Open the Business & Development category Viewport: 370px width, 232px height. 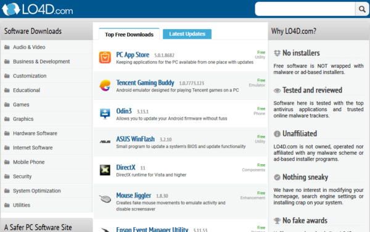click(x=41, y=62)
